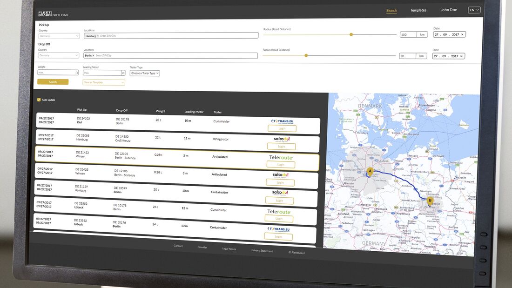The height and width of the screenshot is (288, 512).
Task: Click the Drop Off Locations input field
Action: click(x=170, y=55)
